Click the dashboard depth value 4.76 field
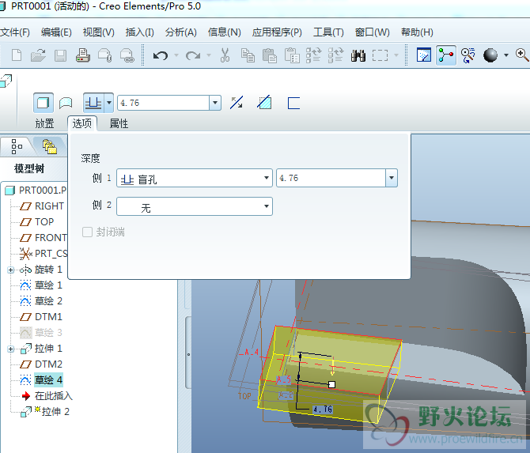This screenshot has height=453, width=530. point(163,103)
